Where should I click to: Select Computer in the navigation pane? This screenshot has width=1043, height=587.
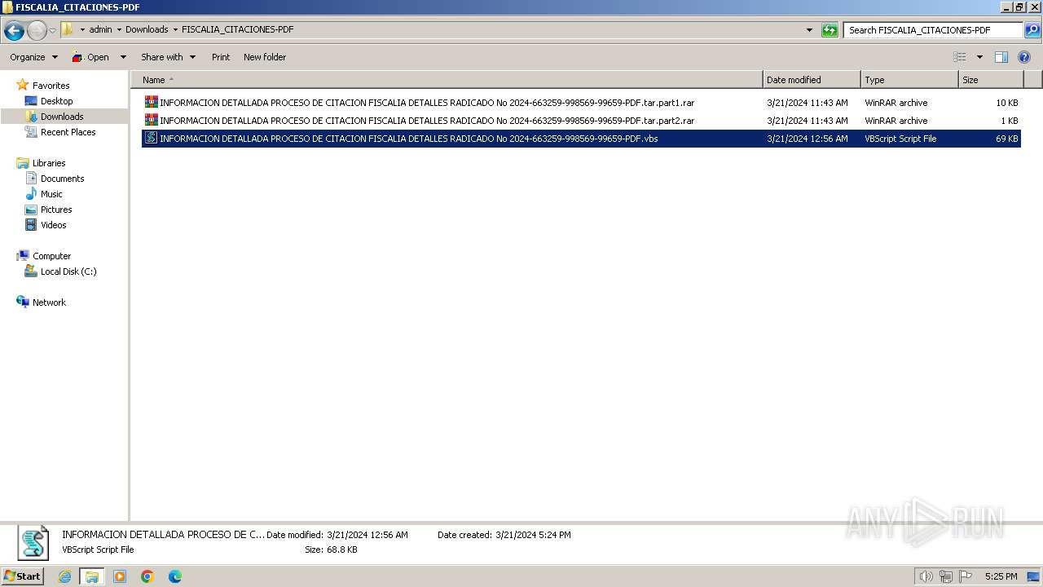(x=51, y=256)
